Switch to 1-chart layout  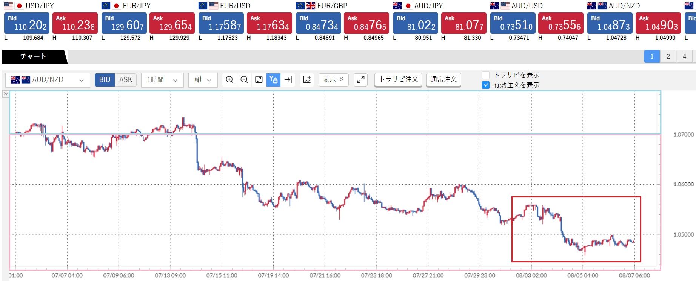(x=652, y=56)
